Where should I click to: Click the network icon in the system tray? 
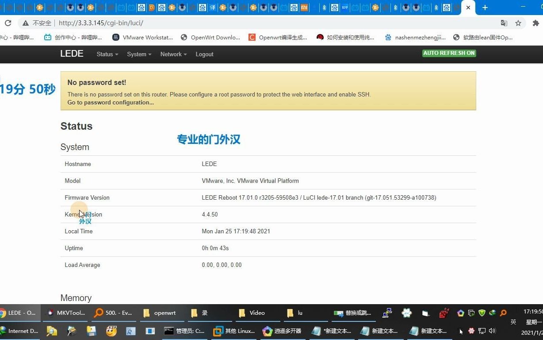point(482,331)
